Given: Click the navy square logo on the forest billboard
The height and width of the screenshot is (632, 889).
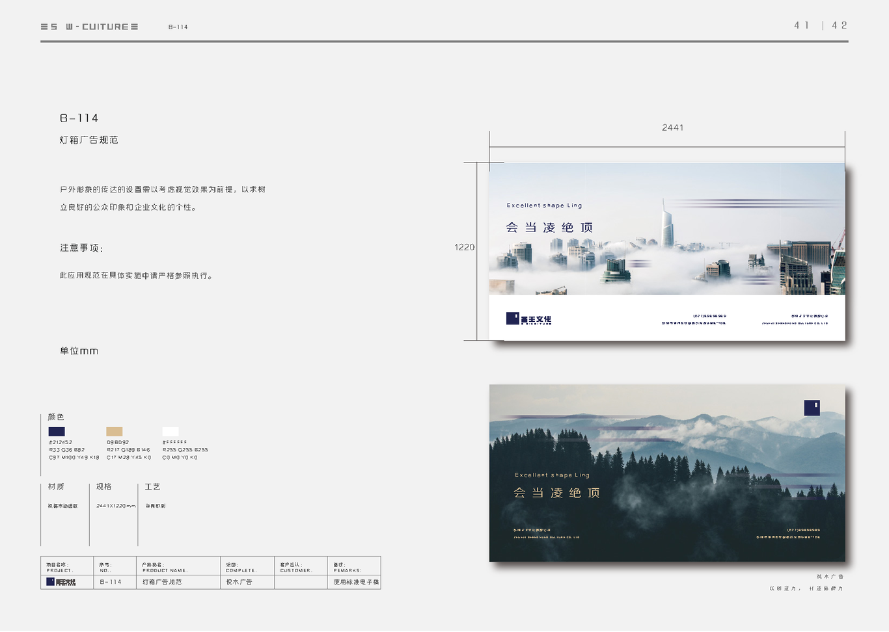Looking at the screenshot, I should click(812, 408).
